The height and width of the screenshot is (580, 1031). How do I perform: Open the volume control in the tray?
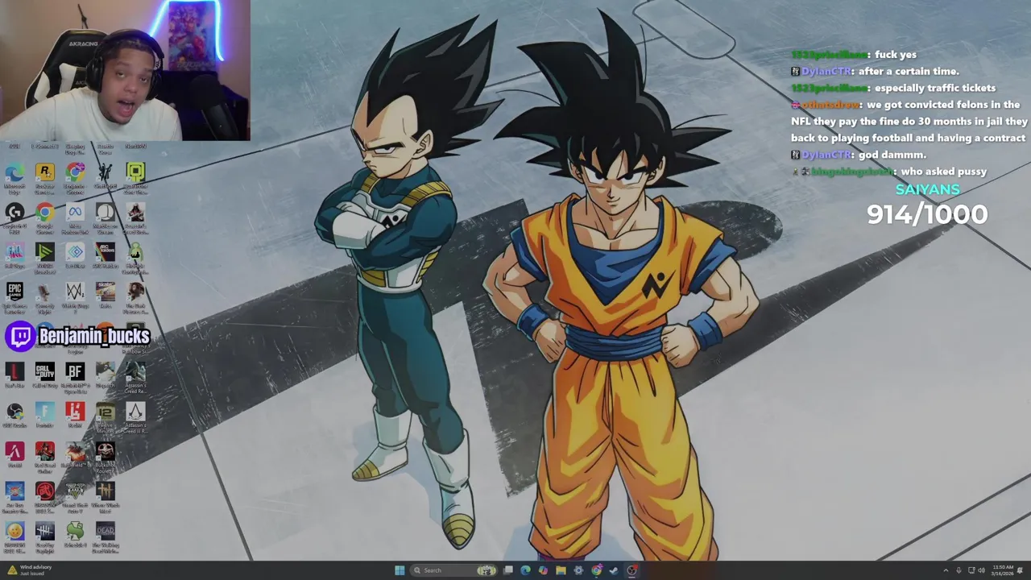pos(981,570)
